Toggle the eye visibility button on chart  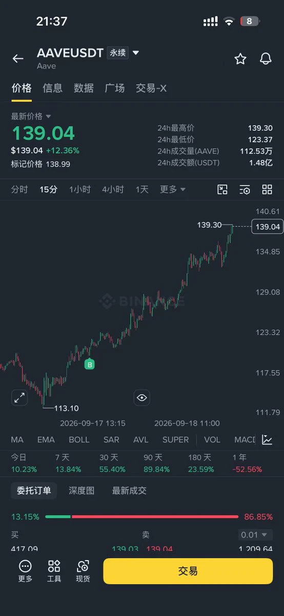[142, 397]
